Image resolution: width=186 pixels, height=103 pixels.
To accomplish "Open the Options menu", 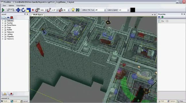I will coord(11,5).
